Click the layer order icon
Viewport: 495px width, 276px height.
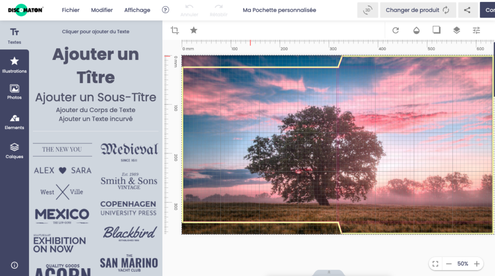456,30
